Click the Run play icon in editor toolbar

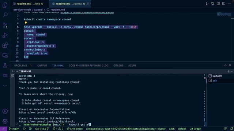coord(207,4)
